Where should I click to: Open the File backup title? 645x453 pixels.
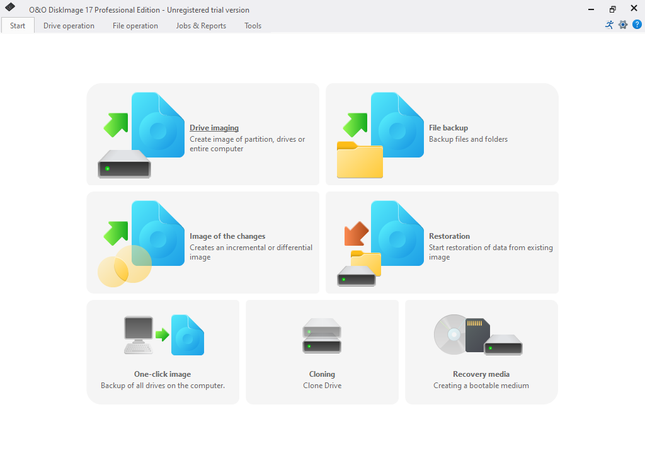[448, 128]
